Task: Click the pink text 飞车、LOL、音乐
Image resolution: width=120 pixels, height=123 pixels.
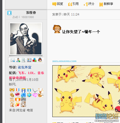Action: (31, 73)
